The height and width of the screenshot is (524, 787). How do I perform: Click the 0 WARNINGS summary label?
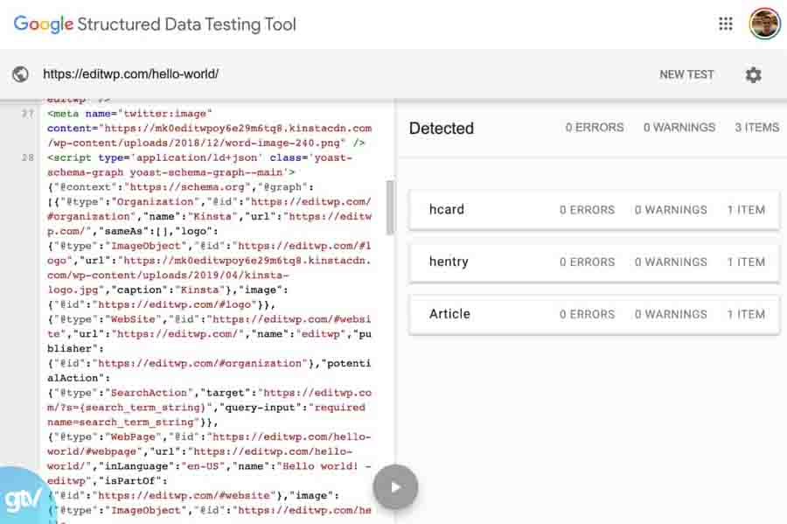click(x=679, y=128)
